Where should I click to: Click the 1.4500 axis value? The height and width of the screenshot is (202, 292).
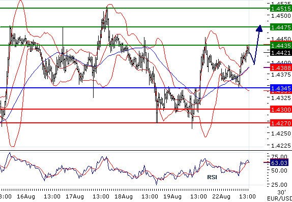coord(281,16)
